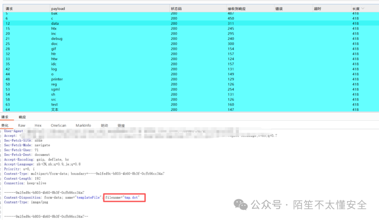Toggle the sort arrow beside 长度
The image size is (379, 220).
coord(363,8)
